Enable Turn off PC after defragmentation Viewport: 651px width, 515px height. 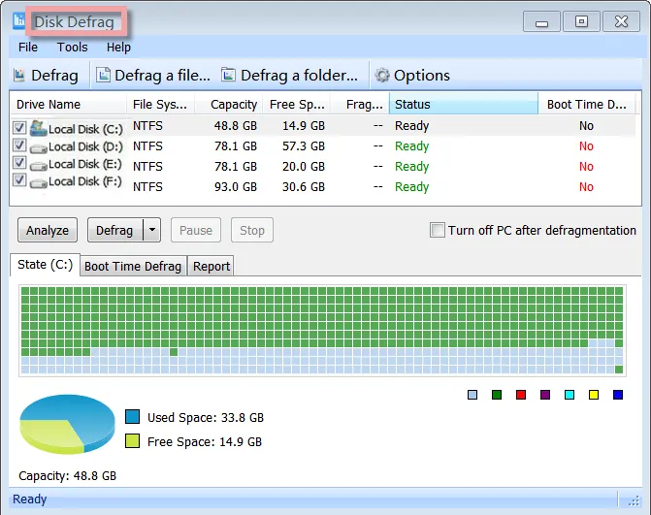click(438, 230)
